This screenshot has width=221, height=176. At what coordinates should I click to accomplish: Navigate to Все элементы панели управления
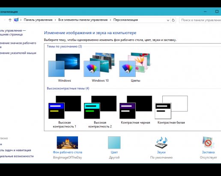click(83, 20)
